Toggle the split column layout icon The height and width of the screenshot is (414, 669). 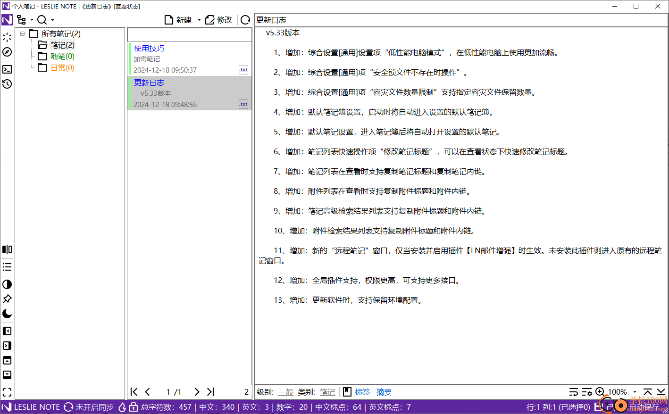(x=7, y=249)
